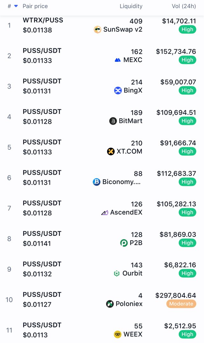204x343 pixels.
Task: Click the XT.COM exchange icon
Action: click(x=111, y=151)
